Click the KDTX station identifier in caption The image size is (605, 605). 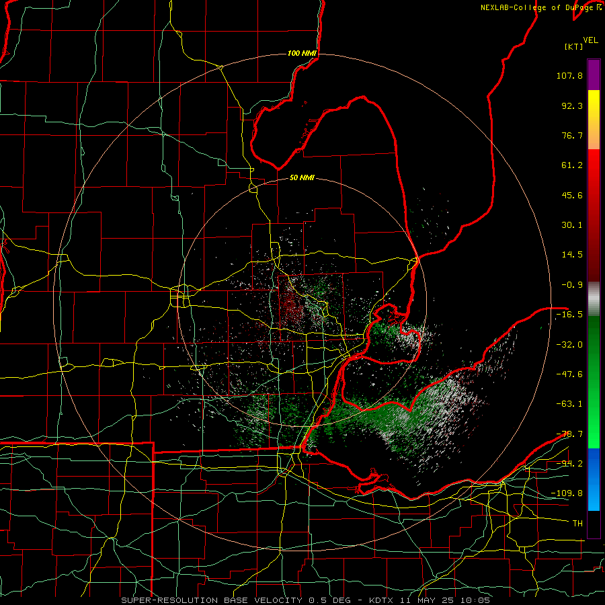[382, 600]
